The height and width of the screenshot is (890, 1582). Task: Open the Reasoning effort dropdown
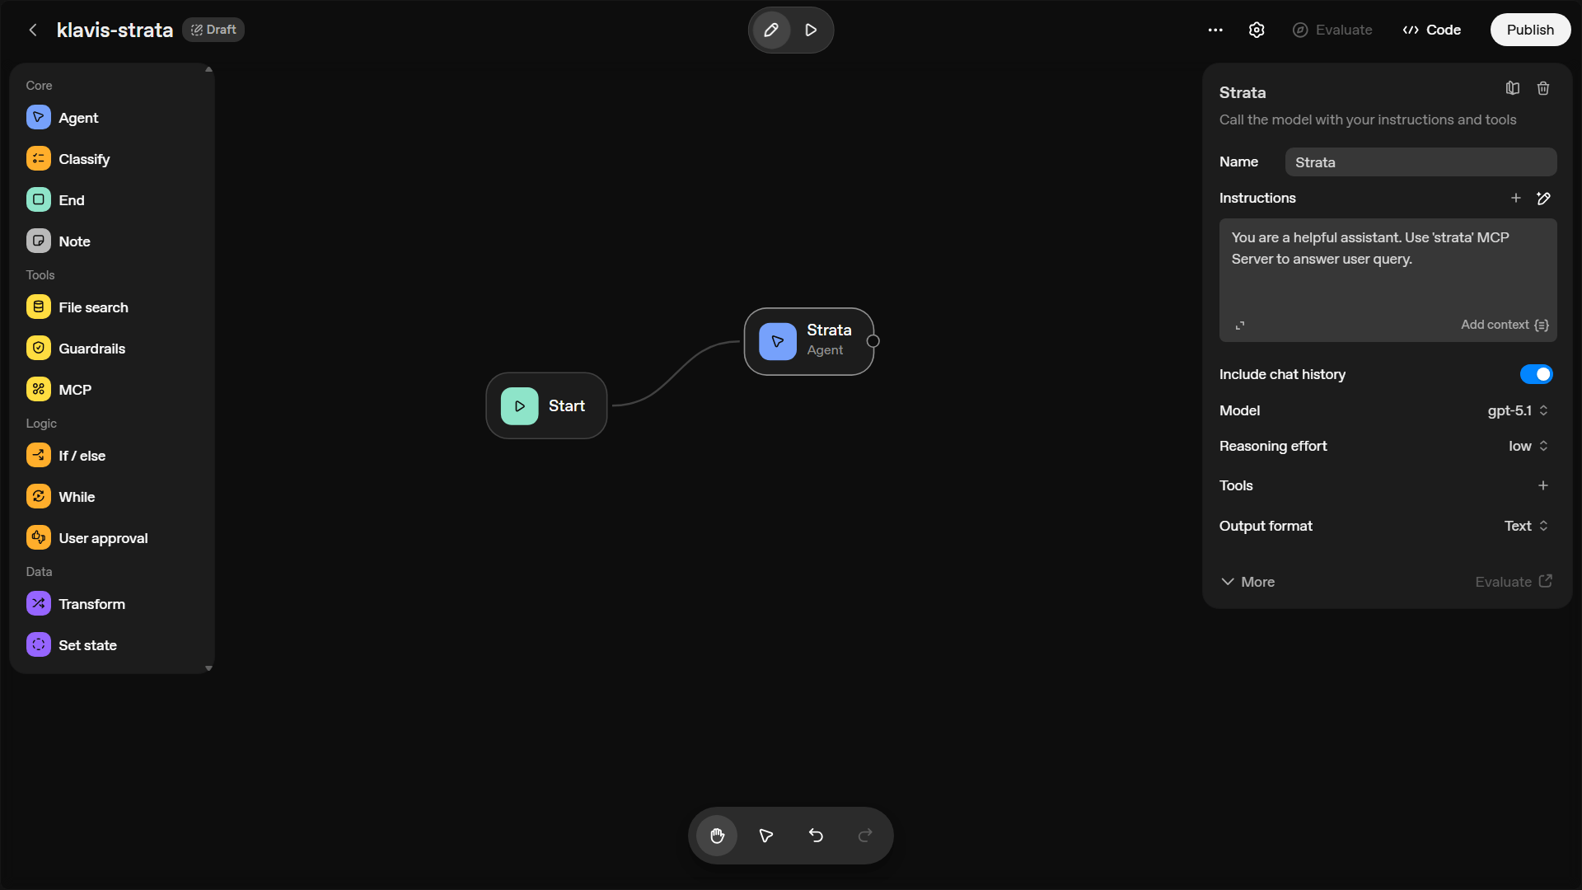[x=1528, y=446]
